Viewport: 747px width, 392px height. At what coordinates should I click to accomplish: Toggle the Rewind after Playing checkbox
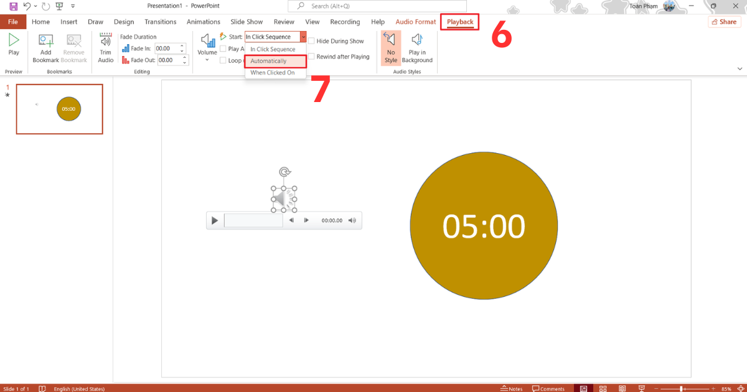click(311, 57)
